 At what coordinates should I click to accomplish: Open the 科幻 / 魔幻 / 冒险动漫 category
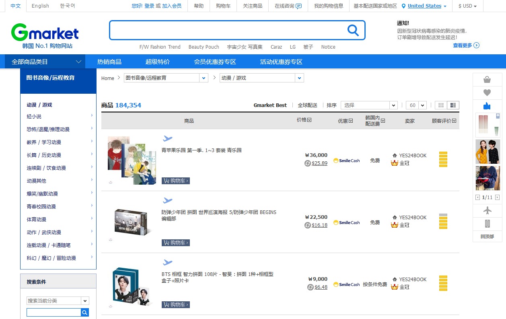(x=51, y=258)
